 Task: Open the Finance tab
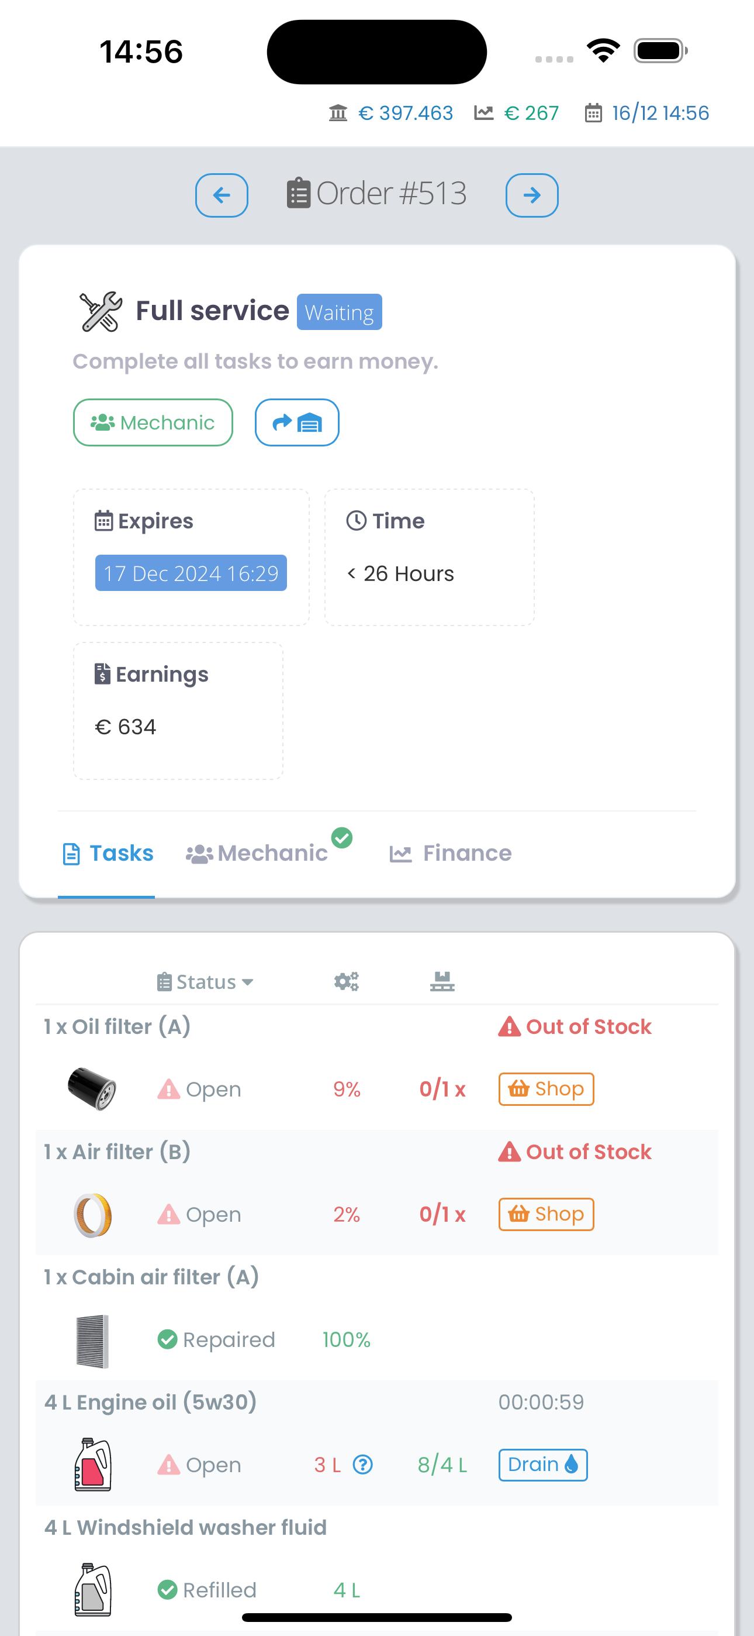tap(451, 853)
